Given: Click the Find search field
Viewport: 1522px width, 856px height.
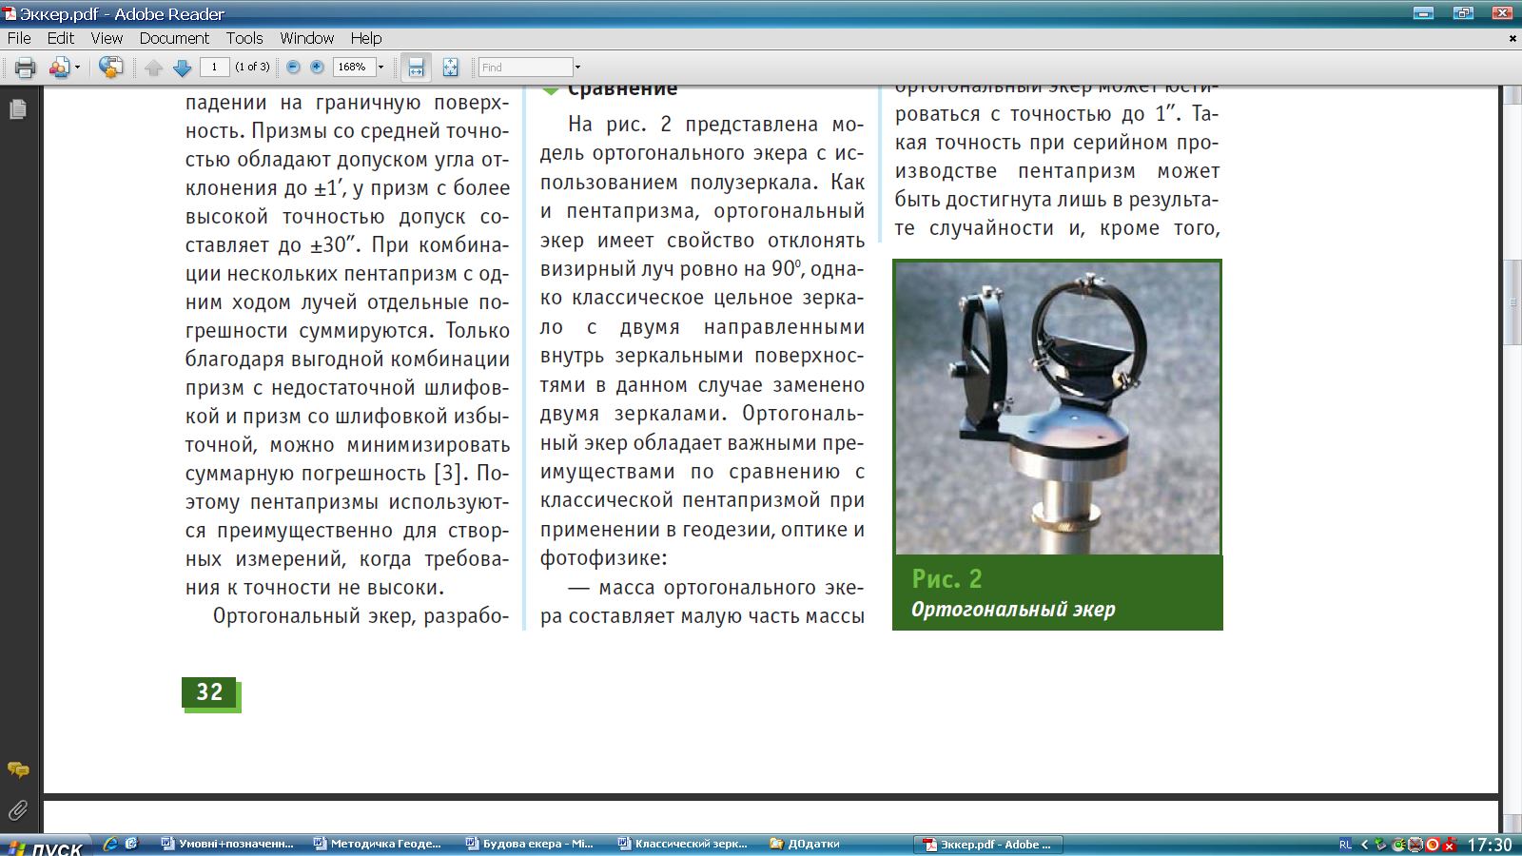Looking at the screenshot, I should pyautogui.click(x=525, y=67).
